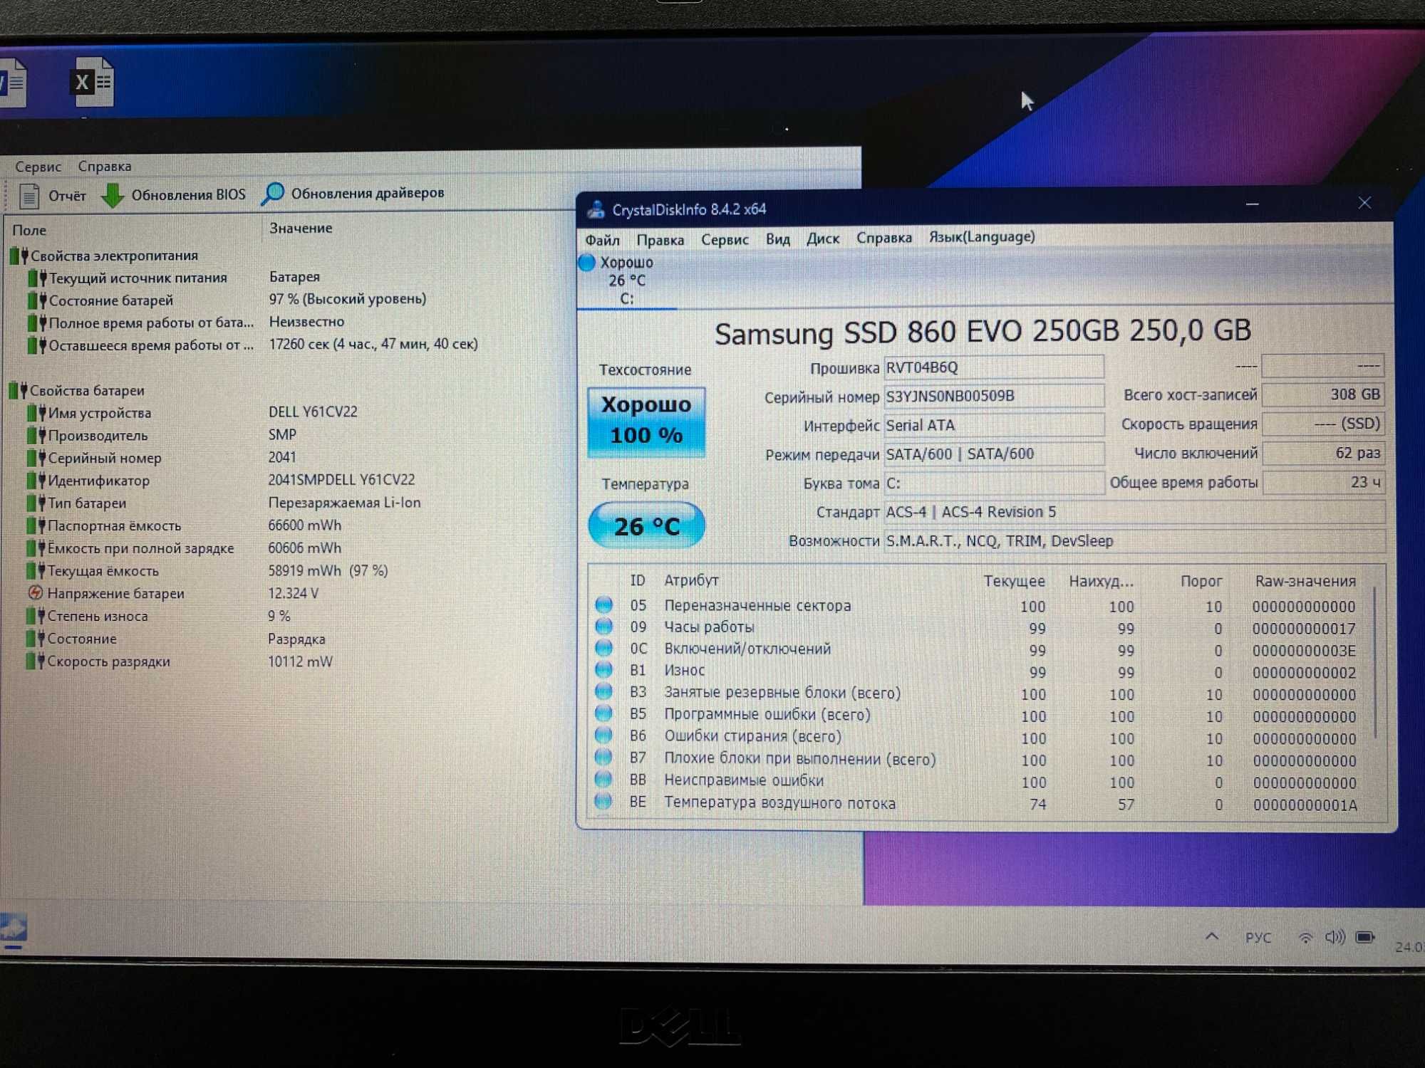1425x1068 pixels.
Task: Open the Вид menu in CrystalDiskInfo
Action: [x=778, y=239]
